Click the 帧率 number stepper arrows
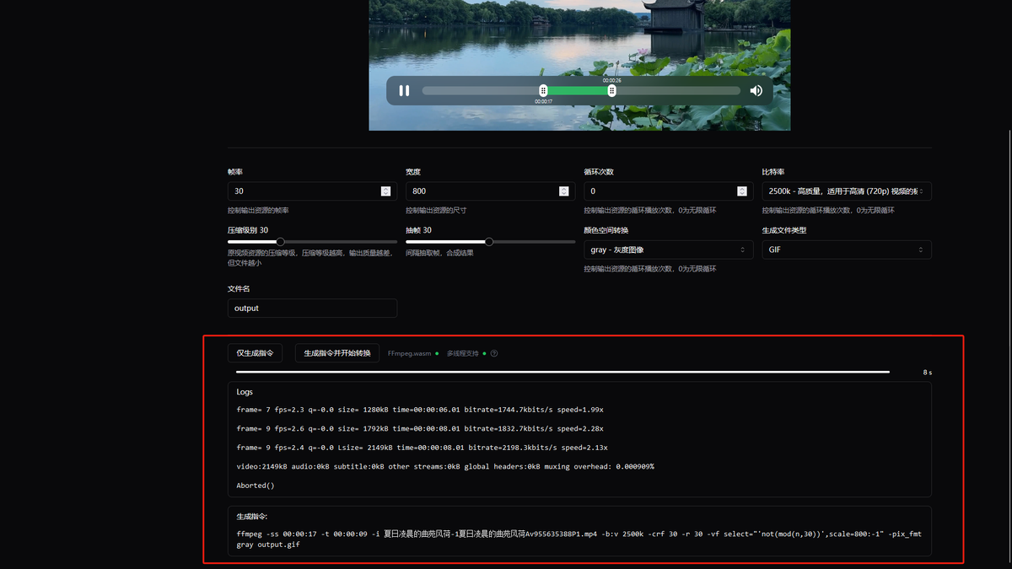Image resolution: width=1012 pixels, height=569 pixels. coord(385,191)
